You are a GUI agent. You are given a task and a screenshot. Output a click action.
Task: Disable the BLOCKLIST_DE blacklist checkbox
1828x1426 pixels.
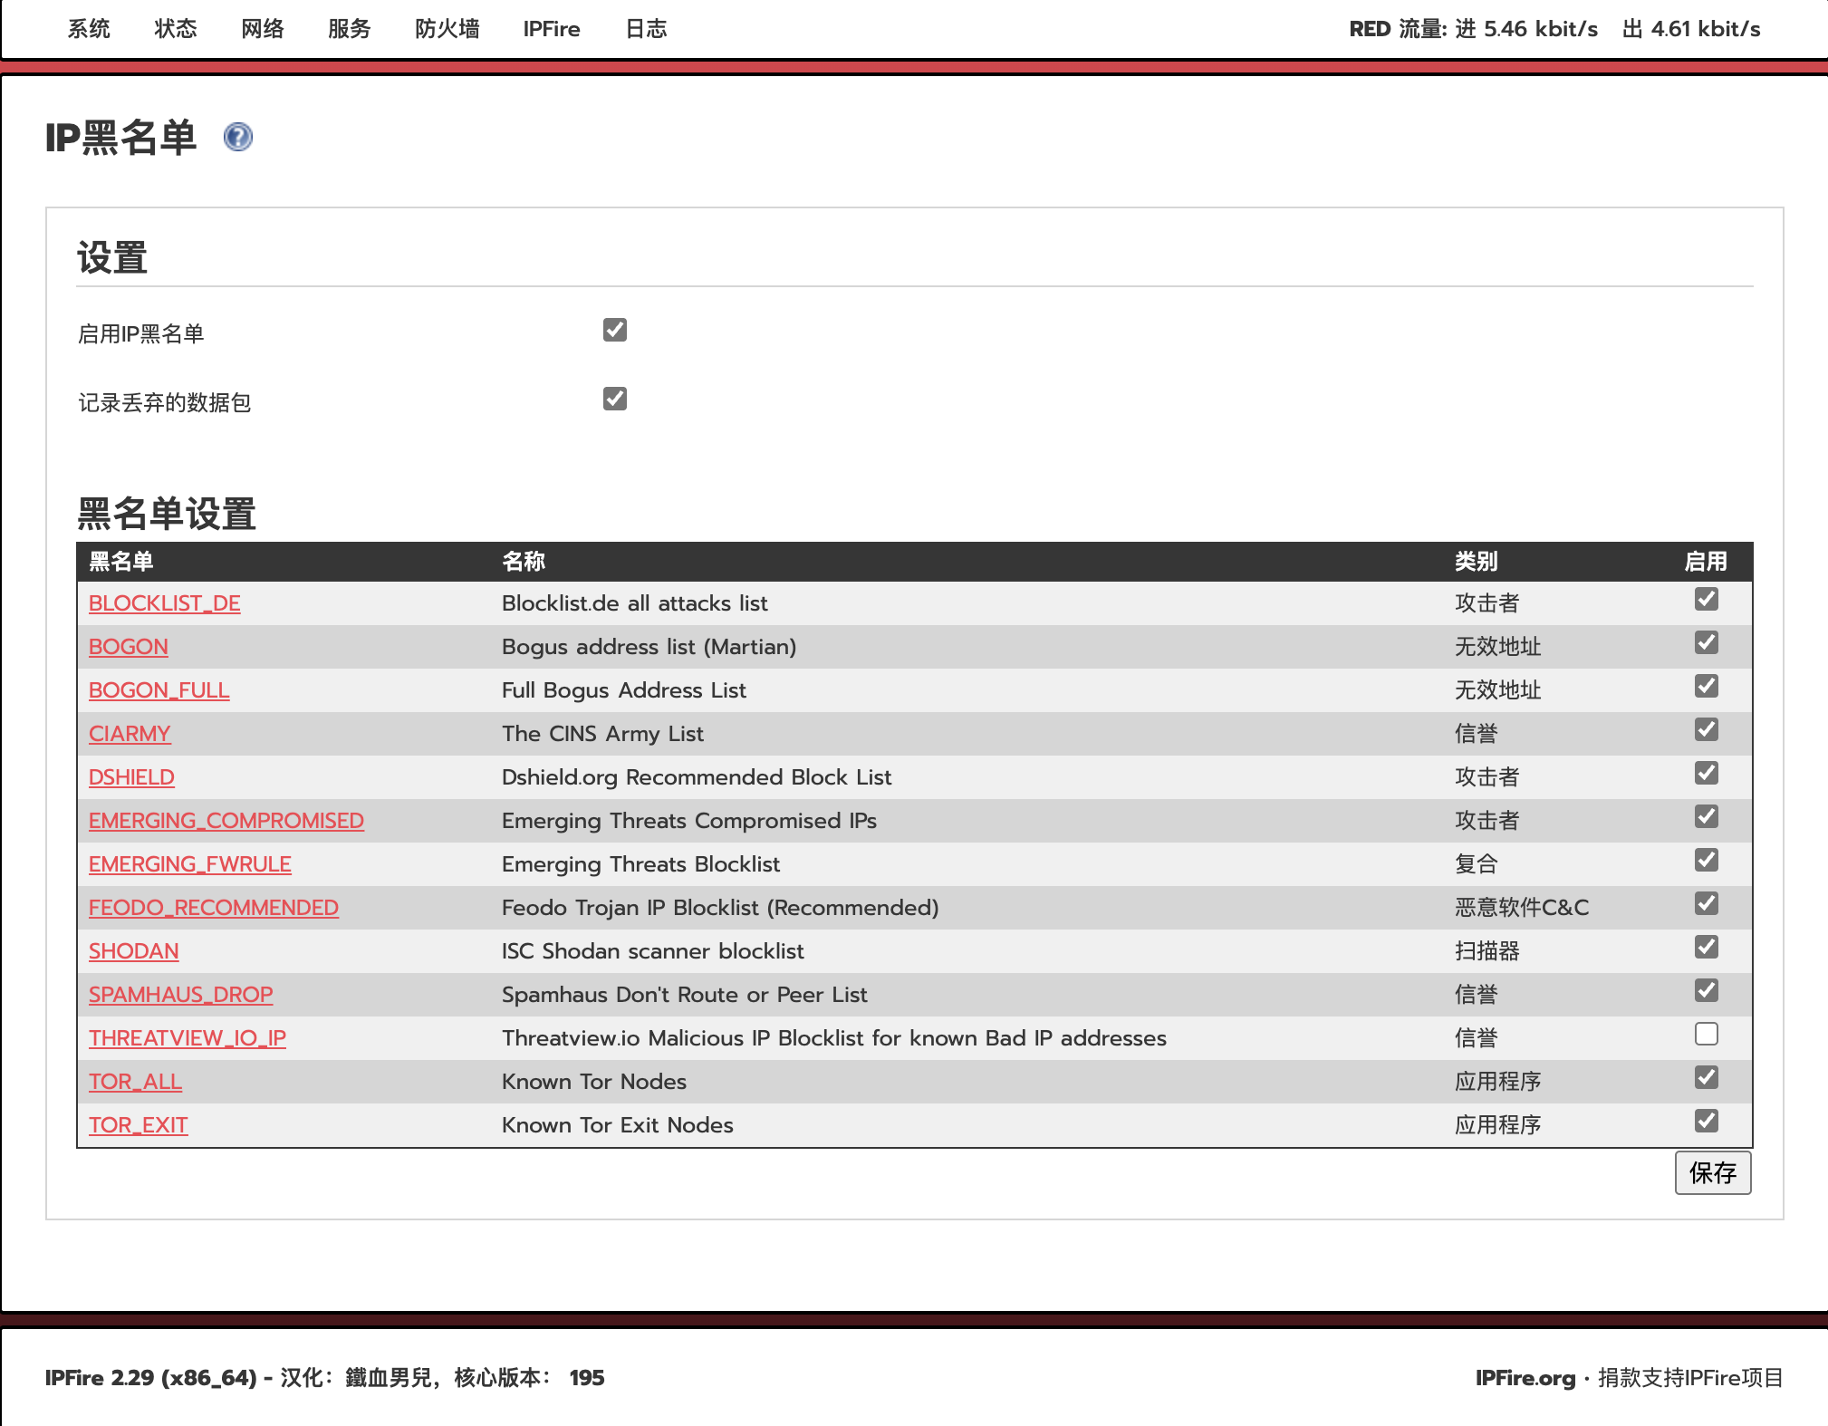pyautogui.click(x=1706, y=599)
